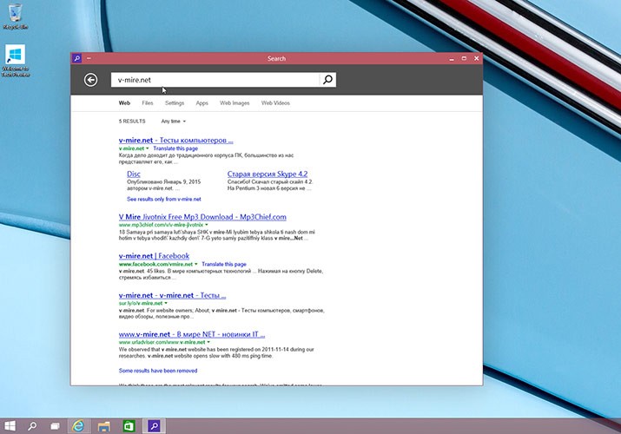The width and height of the screenshot is (621, 434).
Task: Go back with the circular arrow button
Action: coord(90,80)
